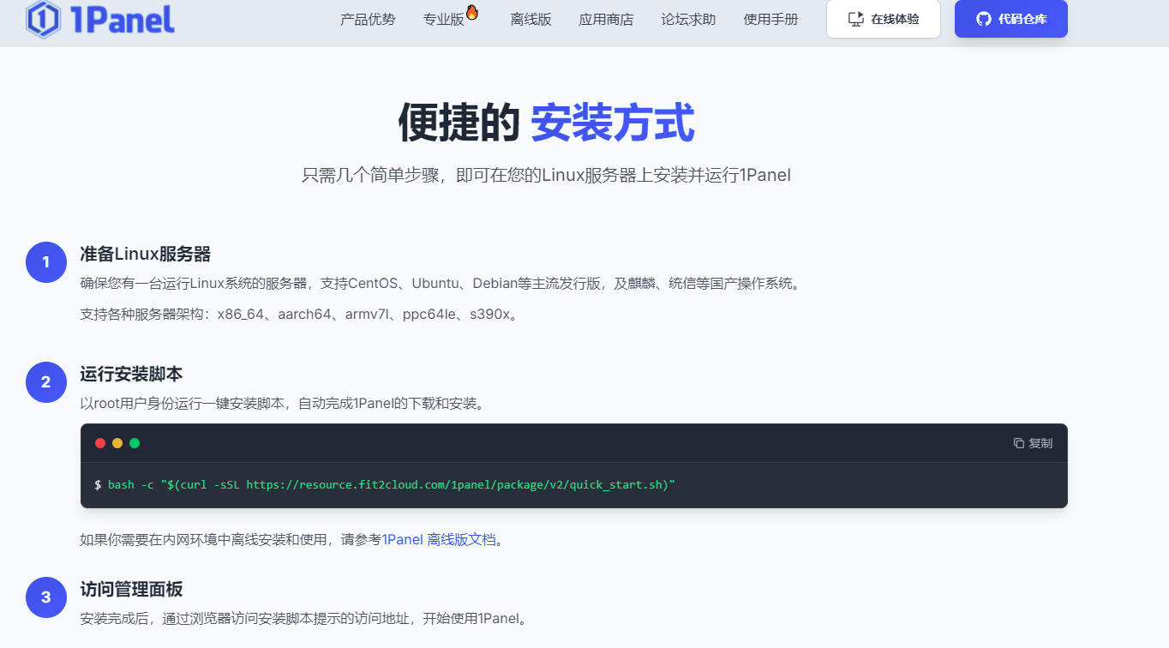
Task: Select step circle 1 准备Linux服务器
Action: (45, 261)
